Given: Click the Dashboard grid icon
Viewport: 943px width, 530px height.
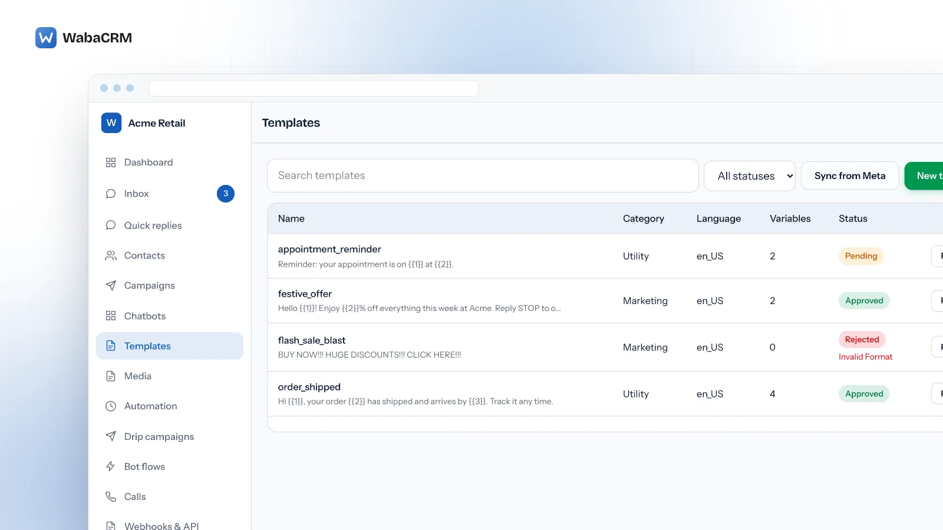Looking at the screenshot, I should [111, 163].
